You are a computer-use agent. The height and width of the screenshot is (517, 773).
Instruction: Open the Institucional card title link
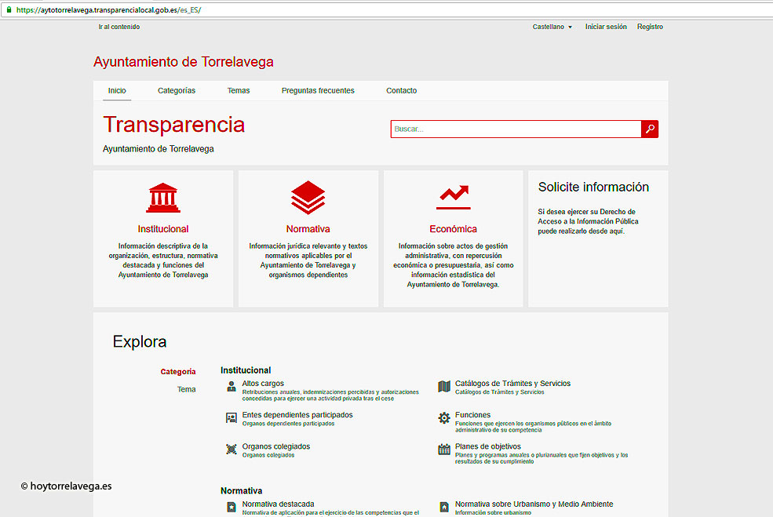click(163, 228)
